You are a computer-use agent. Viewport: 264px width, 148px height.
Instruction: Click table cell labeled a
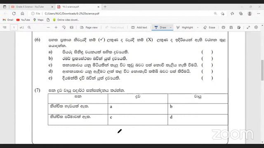pyautogui.click(x=138, y=109)
